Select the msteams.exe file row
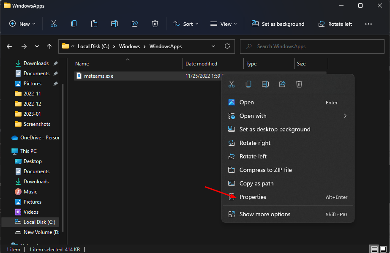 pyautogui.click(x=200, y=76)
